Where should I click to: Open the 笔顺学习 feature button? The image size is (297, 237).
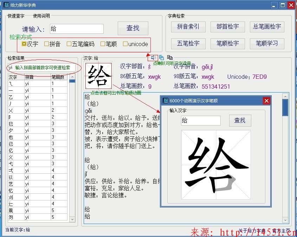[x=267, y=44]
